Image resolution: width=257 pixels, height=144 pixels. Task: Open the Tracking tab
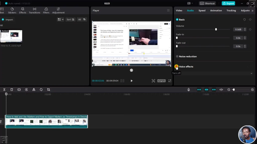(231, 10)
